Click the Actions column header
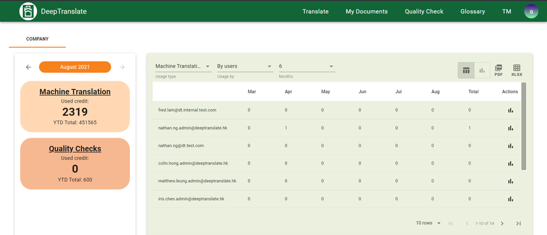Image resolution: width=547 pixels, height=235 pixels. 510,91
